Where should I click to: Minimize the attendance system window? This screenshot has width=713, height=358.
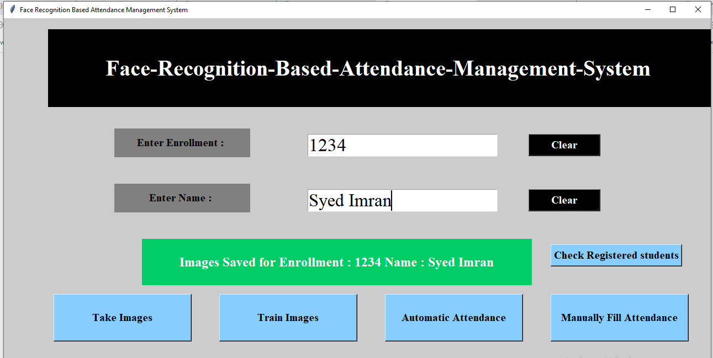647,9
